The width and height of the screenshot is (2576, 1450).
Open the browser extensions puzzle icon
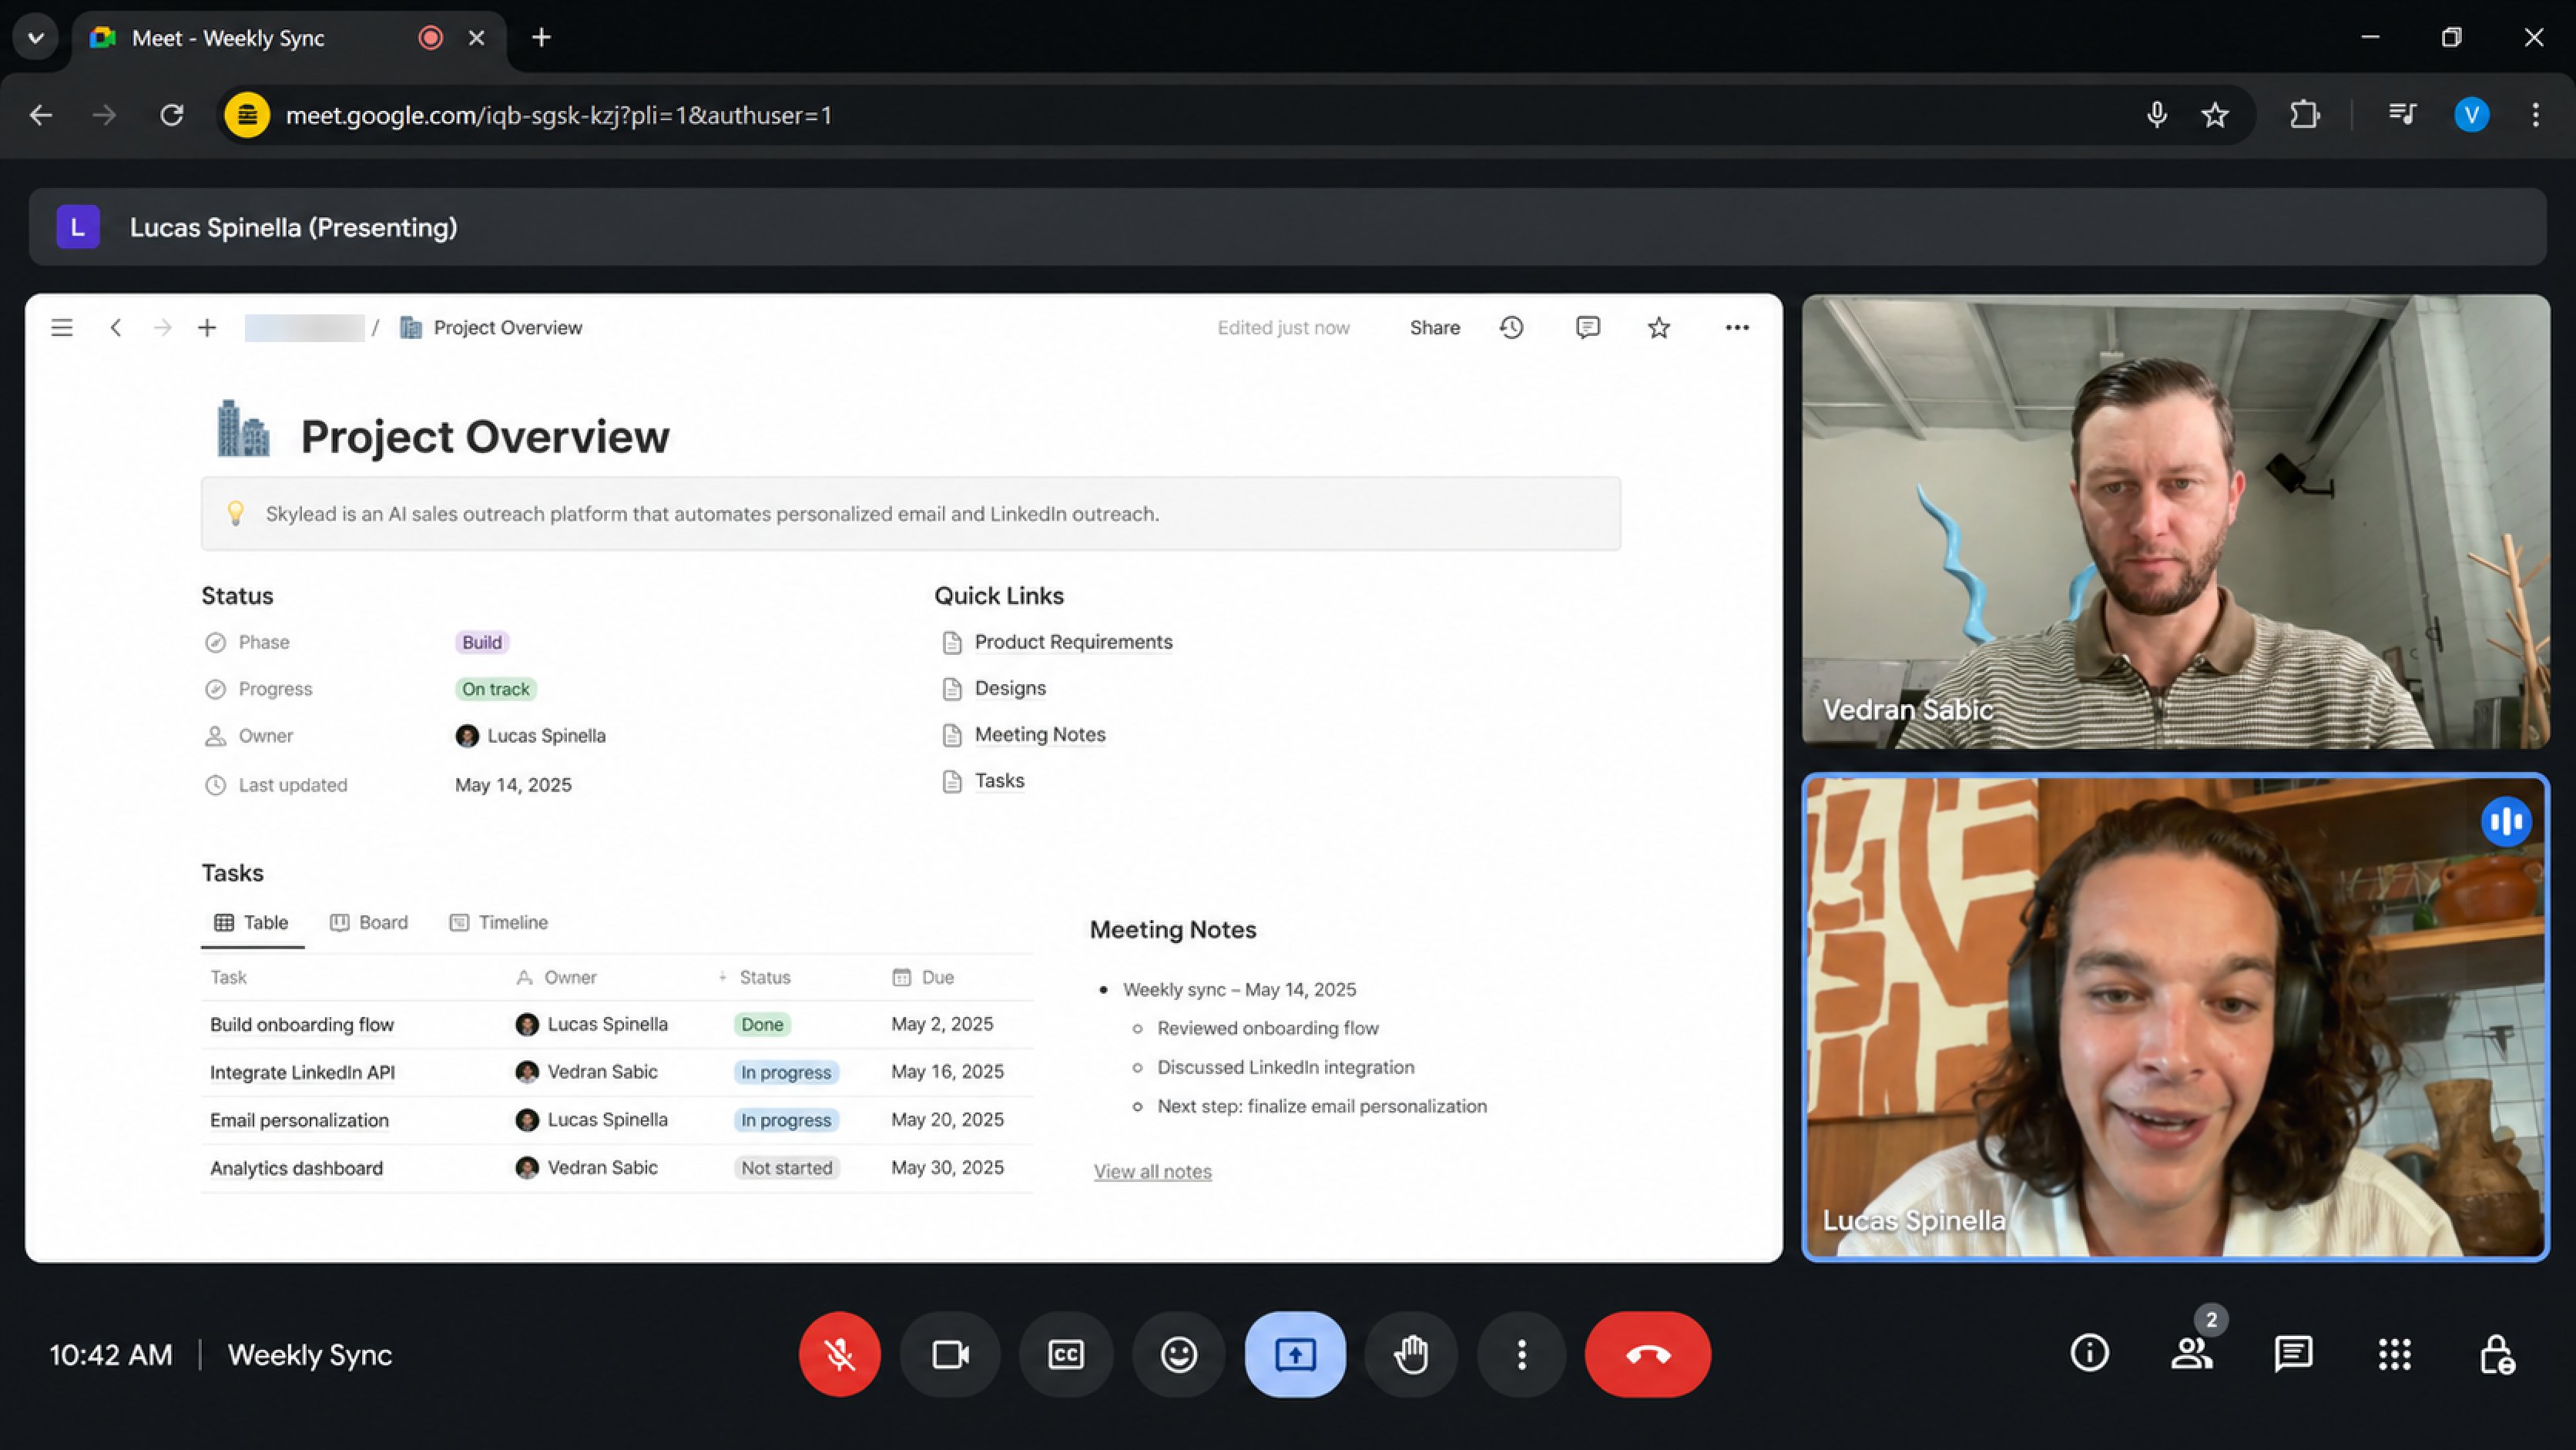[2304, 115]
